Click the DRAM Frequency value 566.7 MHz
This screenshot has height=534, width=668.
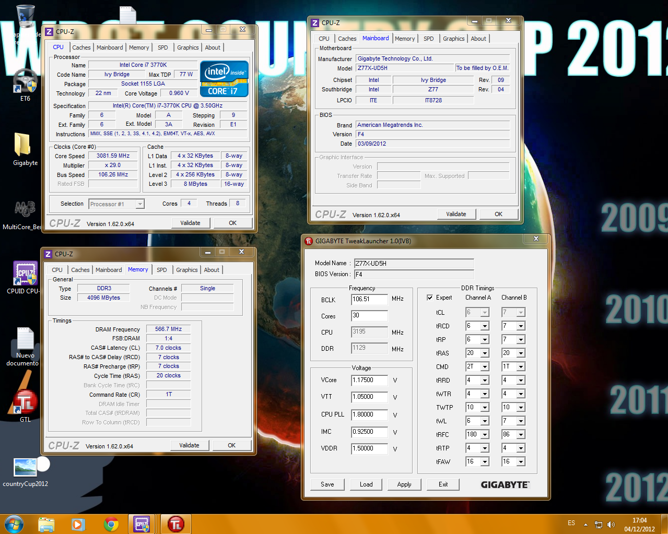pos(169,329)
